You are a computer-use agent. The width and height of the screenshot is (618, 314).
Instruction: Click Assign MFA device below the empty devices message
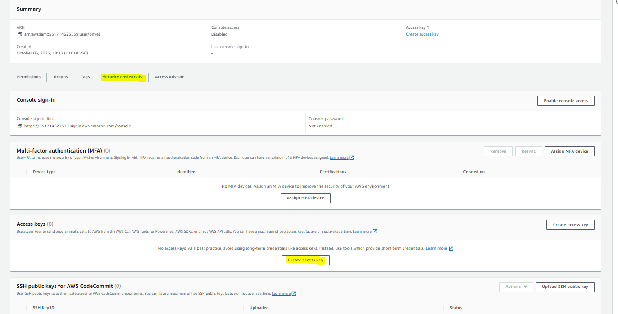click(x=305, y=198)
